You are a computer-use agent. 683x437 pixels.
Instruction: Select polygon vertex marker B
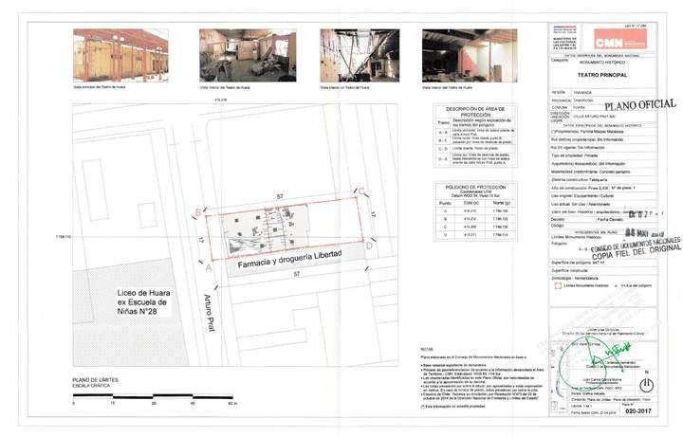tap(197, 212)
